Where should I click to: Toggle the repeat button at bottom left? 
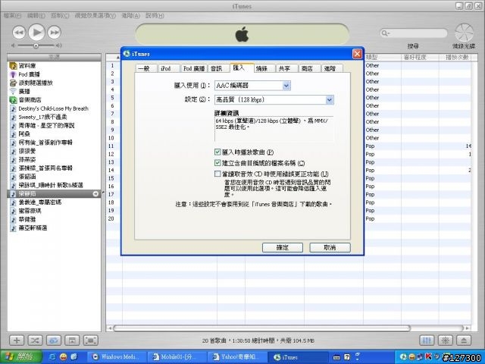point(54,340)
